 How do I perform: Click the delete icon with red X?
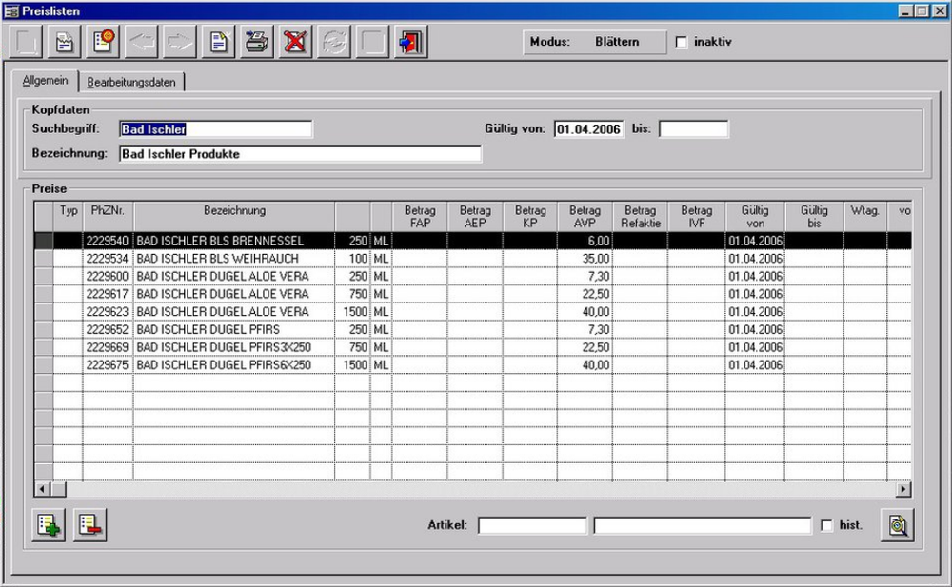(295, 43)
